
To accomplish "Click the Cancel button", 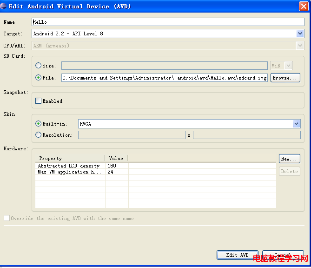I will [283, 255].
